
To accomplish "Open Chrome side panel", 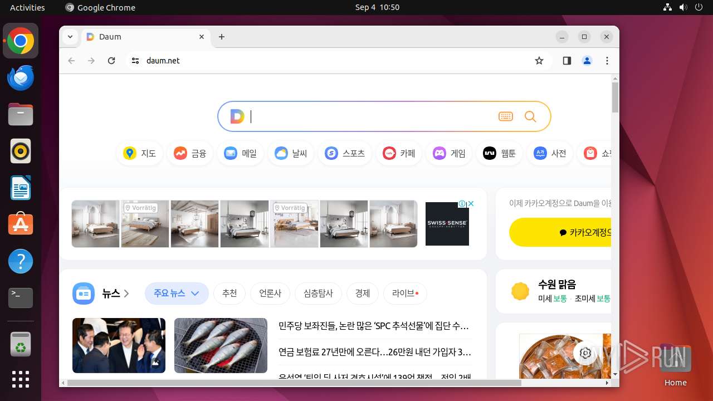I will click(x=567, y=61).
